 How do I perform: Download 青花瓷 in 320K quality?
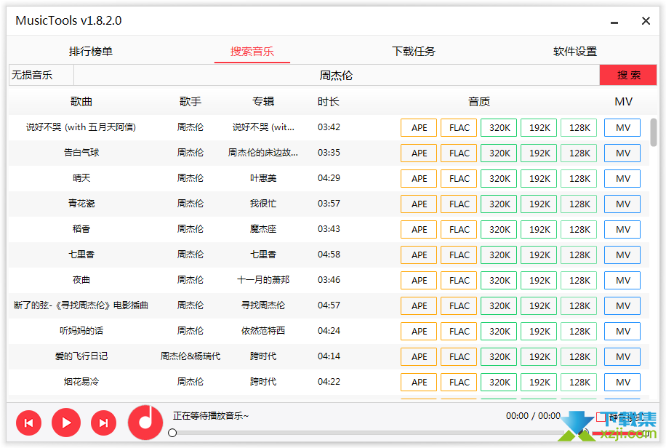click(x=499, y=204)
